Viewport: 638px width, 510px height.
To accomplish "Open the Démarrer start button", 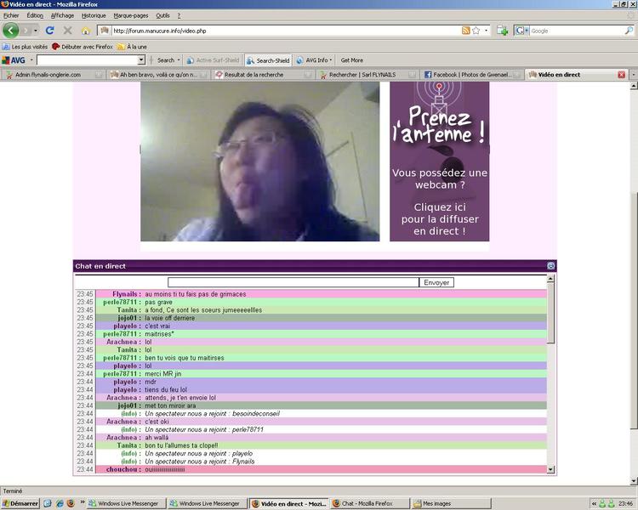I will click(20, 503).
